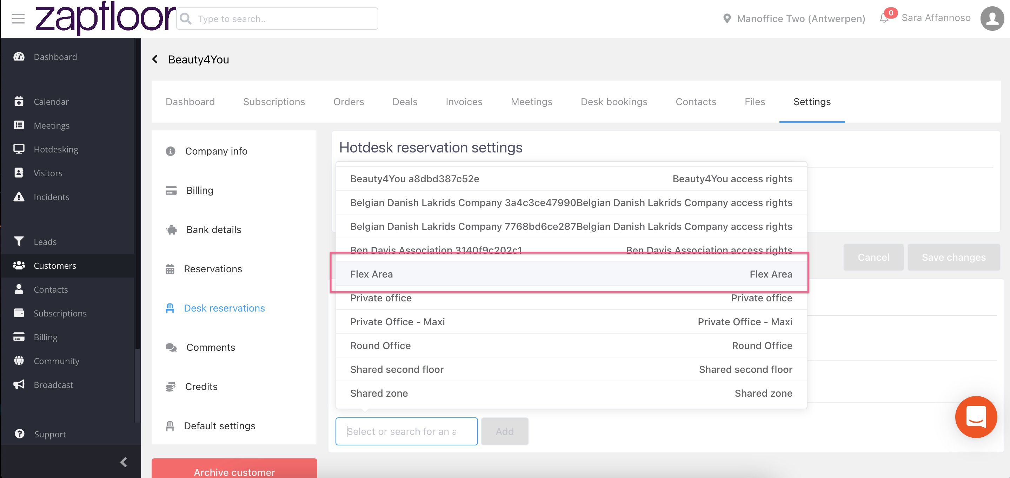Screen dimensions: 1010x478
Task: Click the Dashboard gauge icon in sidebar
Action: click(x=19, y=57)
